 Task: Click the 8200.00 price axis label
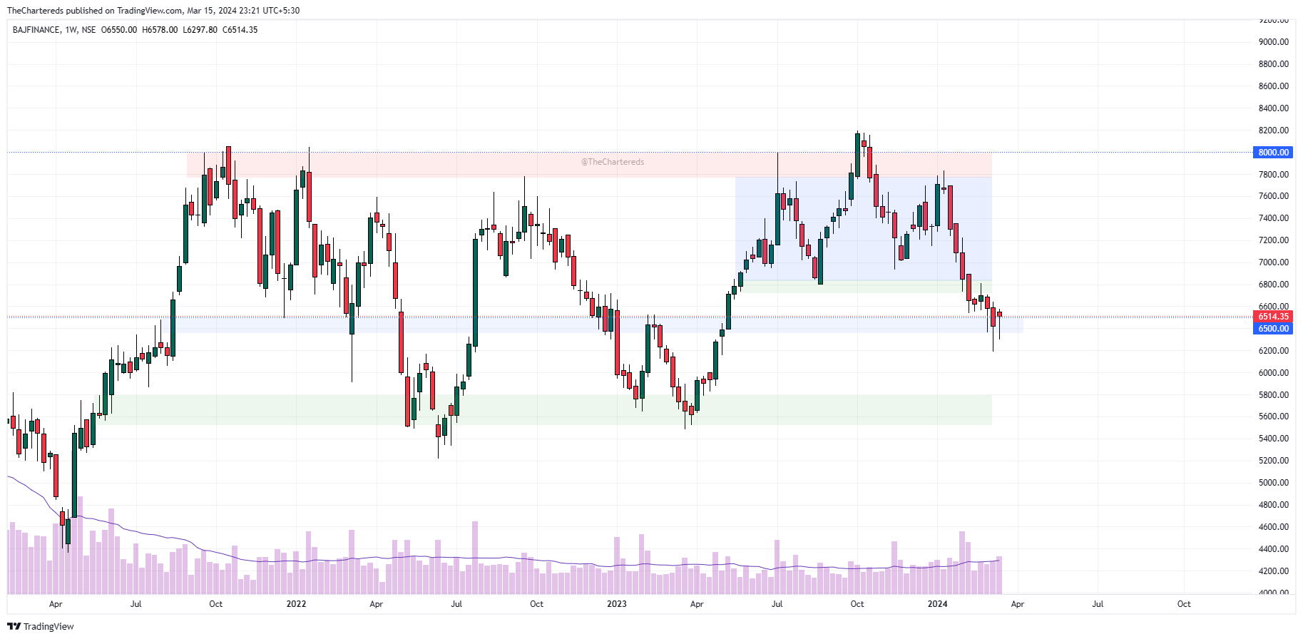[x=1273, y=131]
